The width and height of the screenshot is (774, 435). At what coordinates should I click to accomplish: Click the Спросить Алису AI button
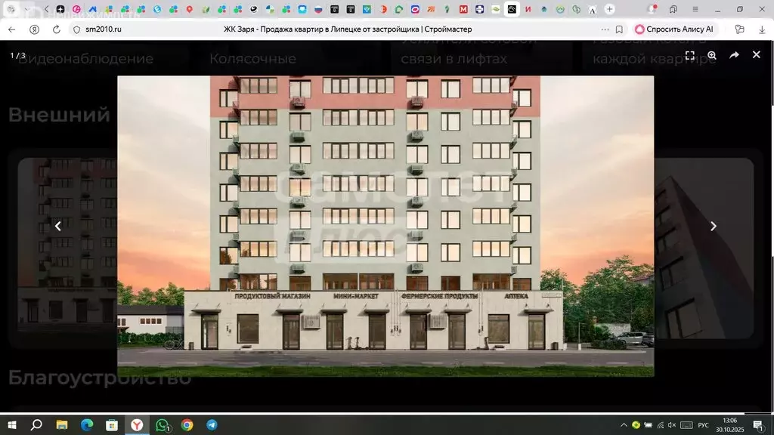coord(674,29)
